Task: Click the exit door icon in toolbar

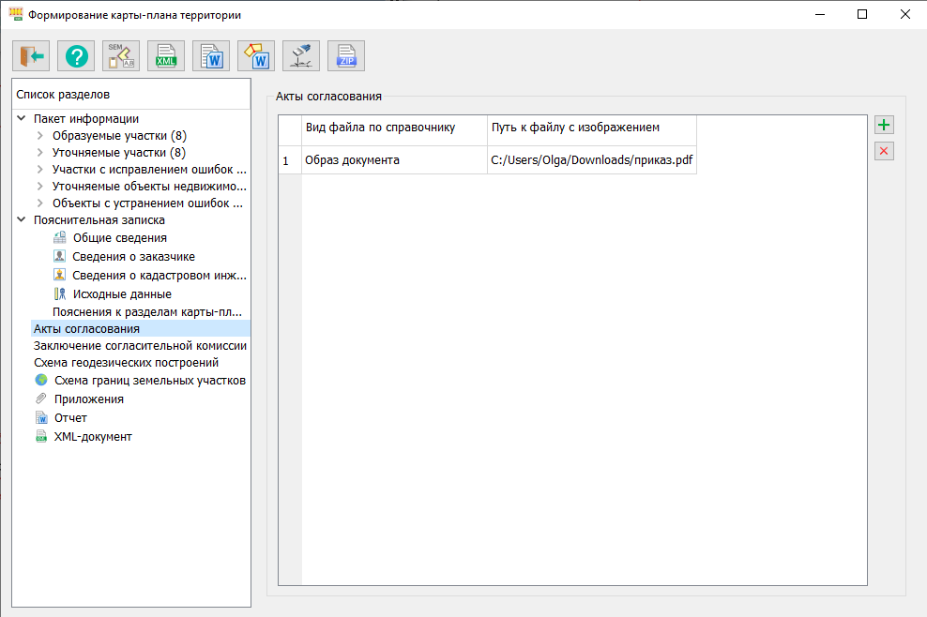Action: (x=31, y=56)
